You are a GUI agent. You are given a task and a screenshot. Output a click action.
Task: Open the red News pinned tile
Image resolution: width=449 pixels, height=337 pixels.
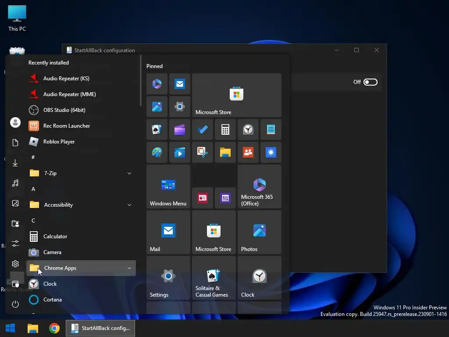click(x=203, y=198)
